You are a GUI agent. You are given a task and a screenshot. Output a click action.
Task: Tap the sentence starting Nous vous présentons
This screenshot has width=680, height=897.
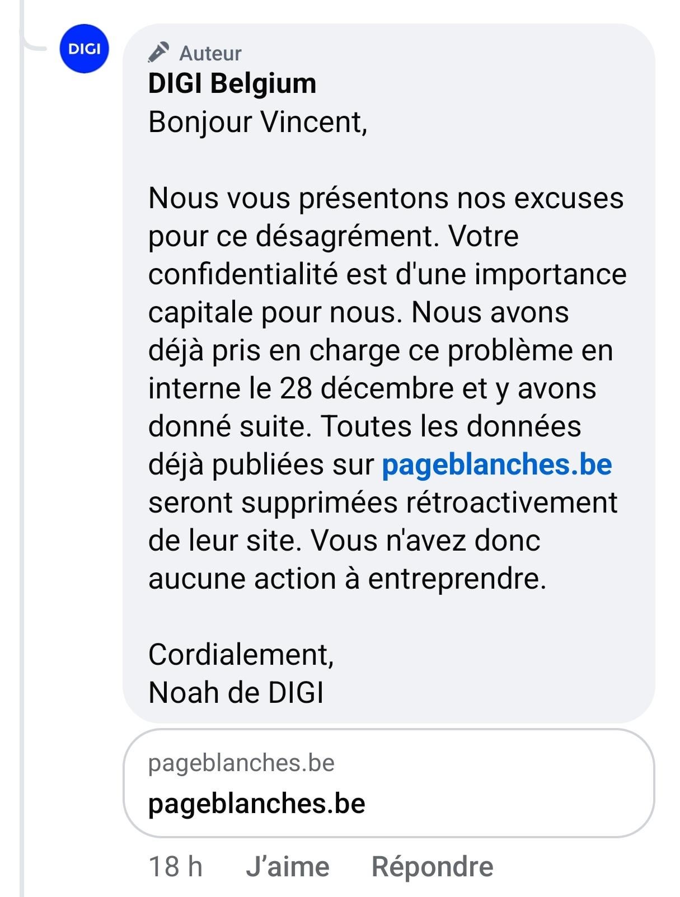(x=386, y=217)
